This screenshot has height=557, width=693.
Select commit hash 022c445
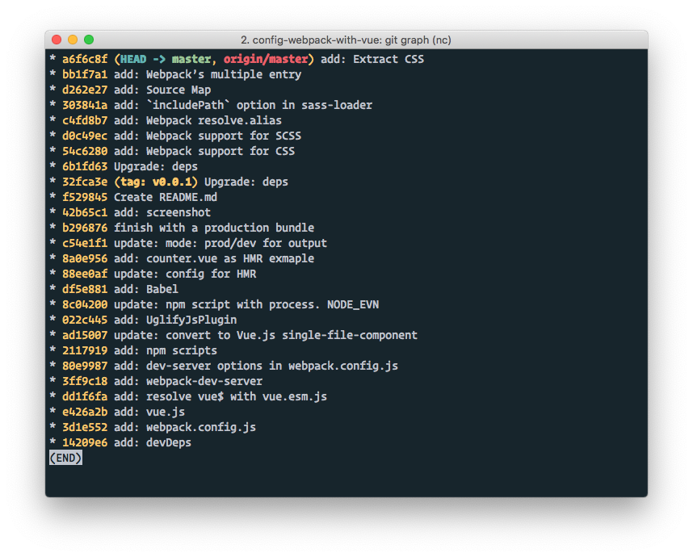[x=85, y=320]
